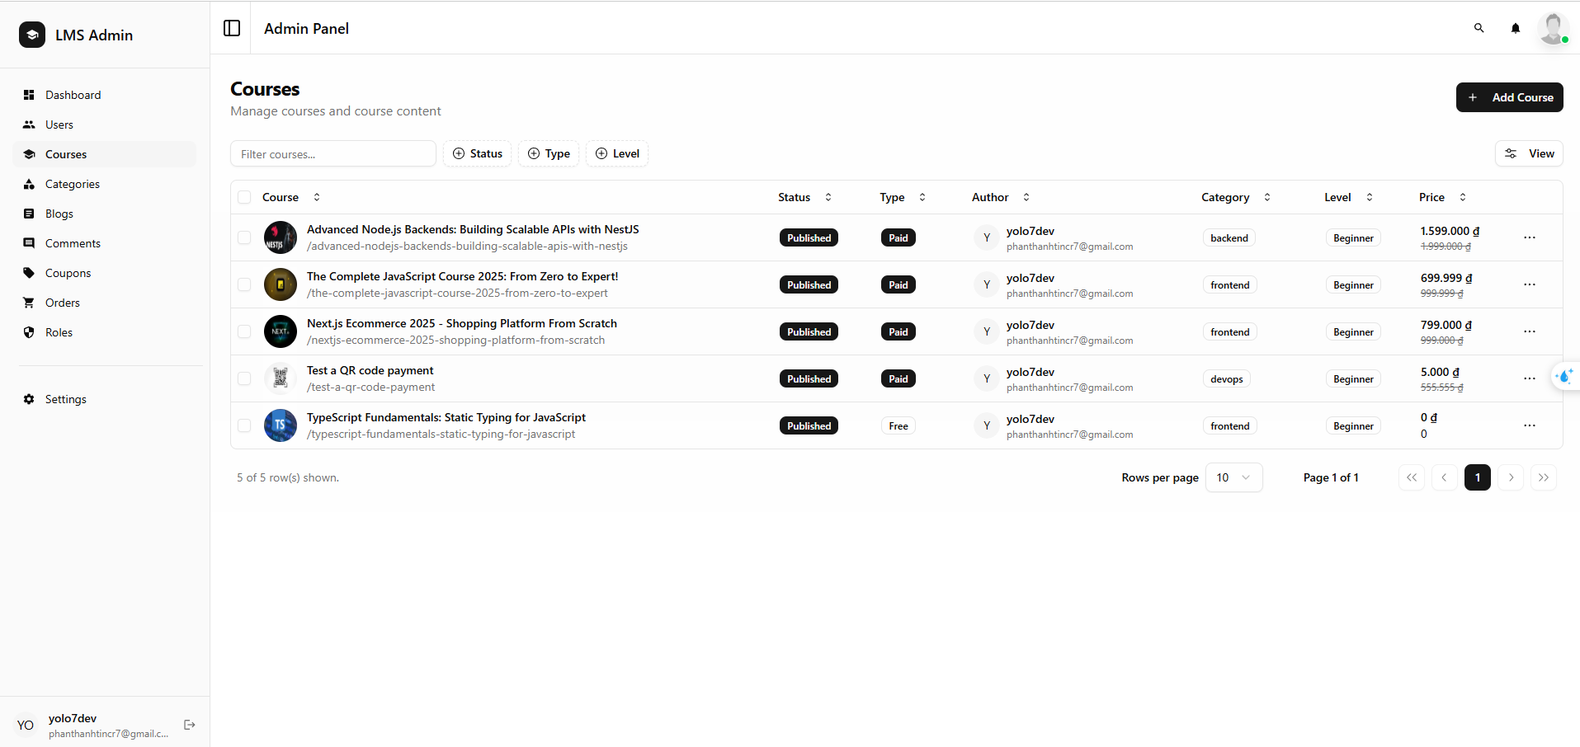Open Coupons from the sidebar

point(68,273)
